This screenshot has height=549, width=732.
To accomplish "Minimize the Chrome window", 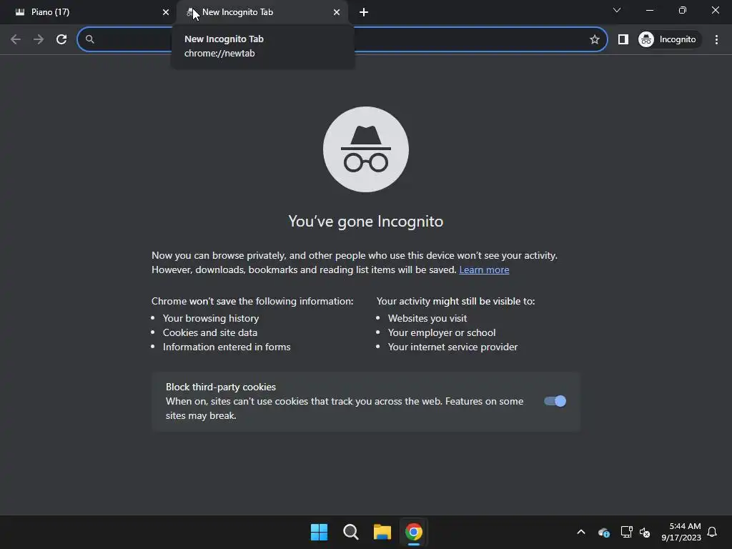I will 649,10.
